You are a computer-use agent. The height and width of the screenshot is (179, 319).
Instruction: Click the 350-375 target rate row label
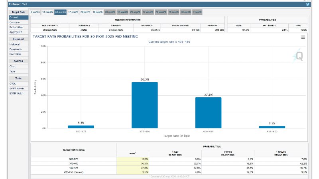[x=74, y=159]
